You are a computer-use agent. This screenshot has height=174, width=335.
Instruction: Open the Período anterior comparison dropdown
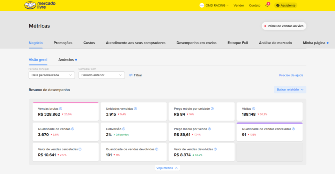[x=102, y=75]
